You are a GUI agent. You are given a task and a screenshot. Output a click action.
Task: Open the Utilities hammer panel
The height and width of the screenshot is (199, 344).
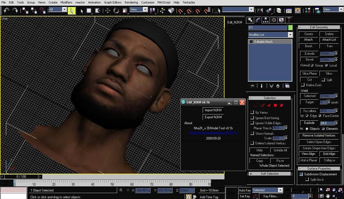click(x=289, y=20)
